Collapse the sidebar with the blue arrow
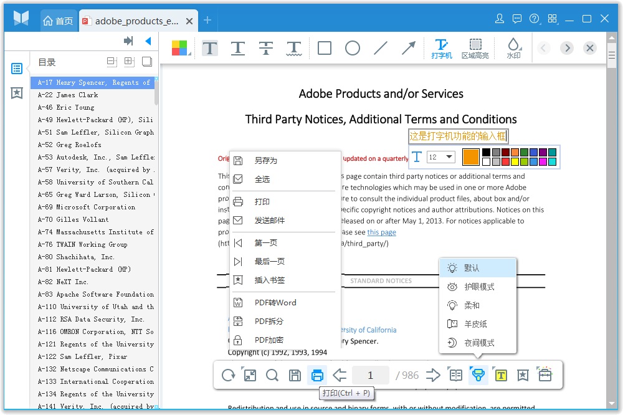 pos(148,41)
